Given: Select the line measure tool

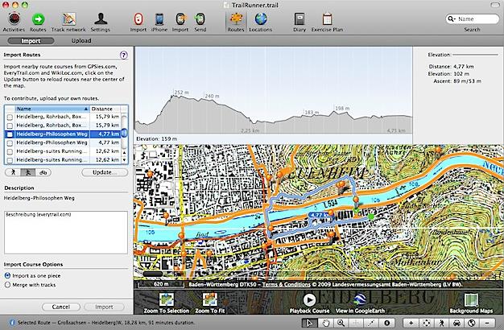Looking at the screenshot, I should [372, 323].
